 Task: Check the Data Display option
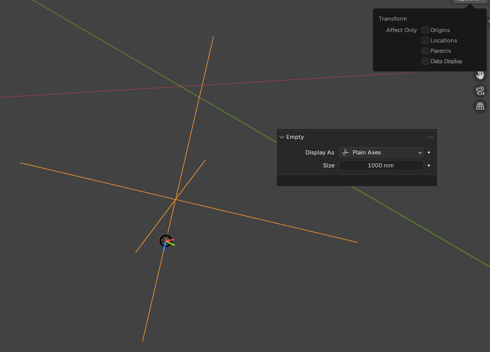click(425, 61)
